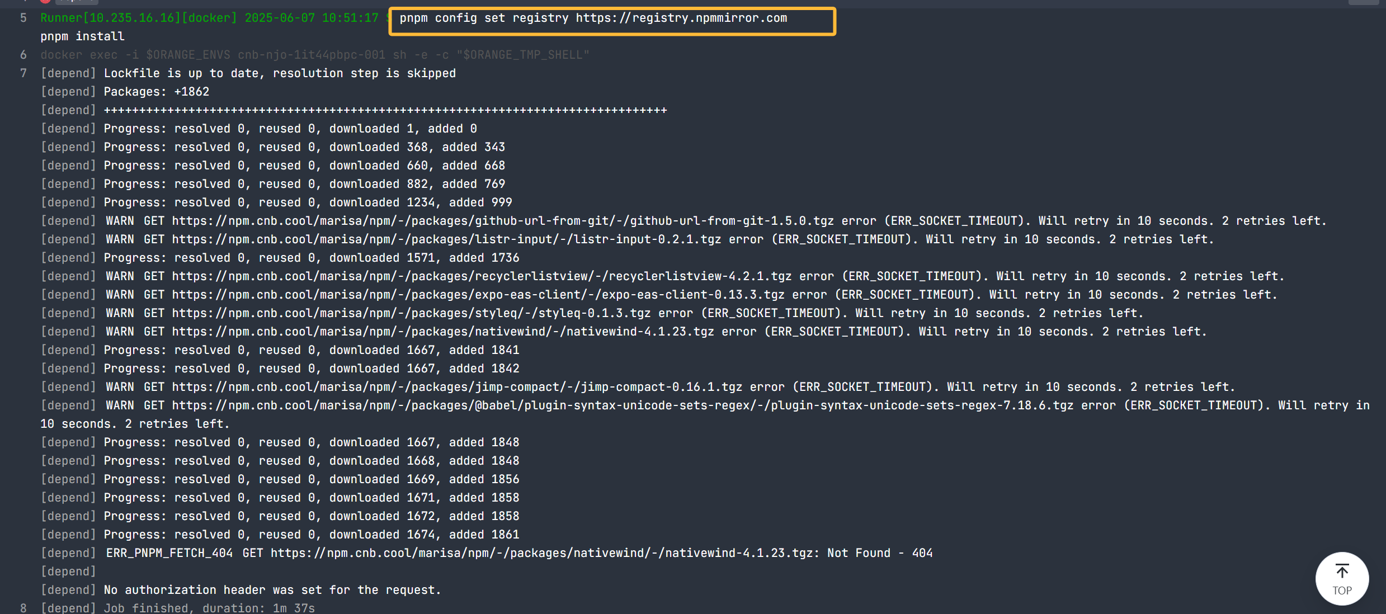Screen dimensions: 1386x614
Task: Click the jimp-compact-0.16.1.tgz package URL
Action: coord(456,387)
